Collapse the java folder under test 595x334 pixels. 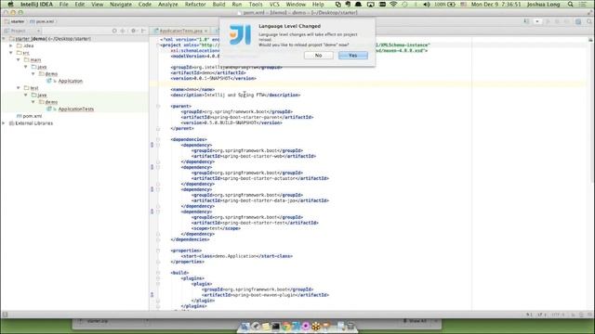26,95
